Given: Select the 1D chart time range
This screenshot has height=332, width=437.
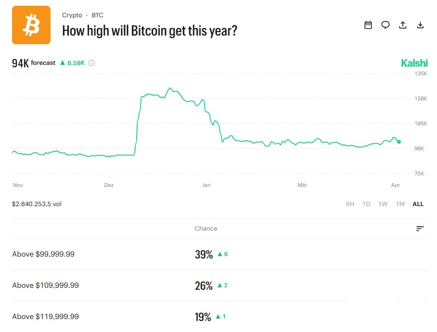Looking at the screenshot, I should coord(366,204).
